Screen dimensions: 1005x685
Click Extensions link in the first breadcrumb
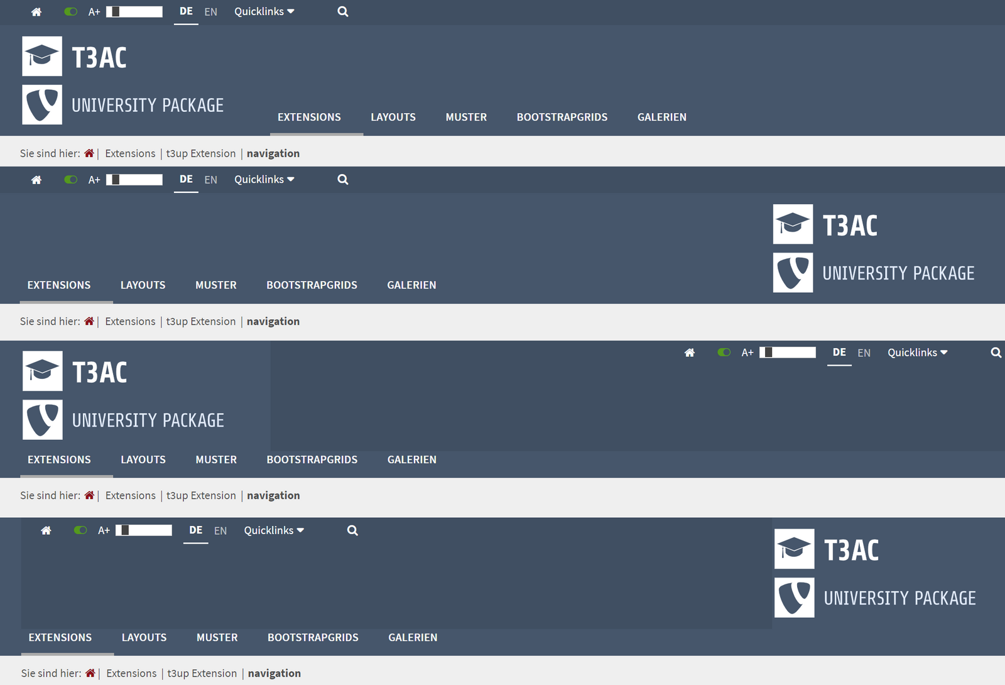point(130,153)
